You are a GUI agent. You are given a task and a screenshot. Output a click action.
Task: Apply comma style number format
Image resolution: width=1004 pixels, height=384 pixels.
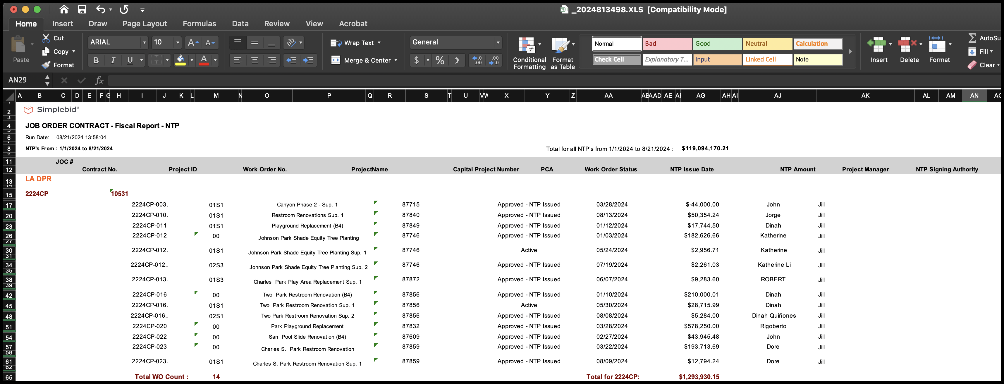tap(457, 60)
